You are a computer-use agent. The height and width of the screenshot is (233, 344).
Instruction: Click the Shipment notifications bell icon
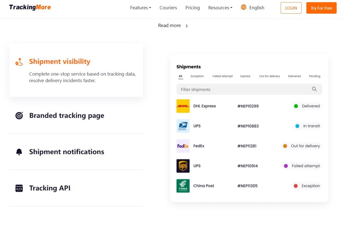(x=19, y=152)
